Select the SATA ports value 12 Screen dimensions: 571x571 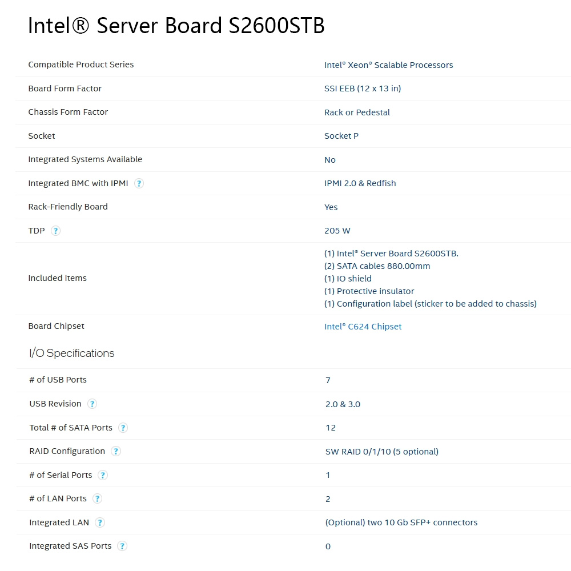tap(330, 428)
